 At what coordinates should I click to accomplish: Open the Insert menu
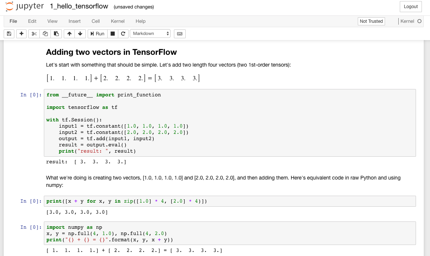click(74, 21)
